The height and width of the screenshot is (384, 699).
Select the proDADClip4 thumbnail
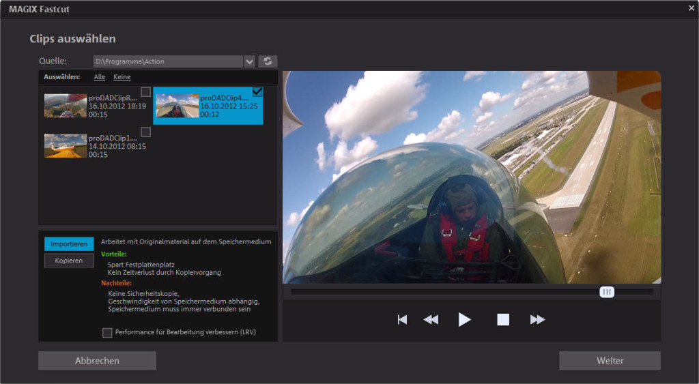[177, 106]
